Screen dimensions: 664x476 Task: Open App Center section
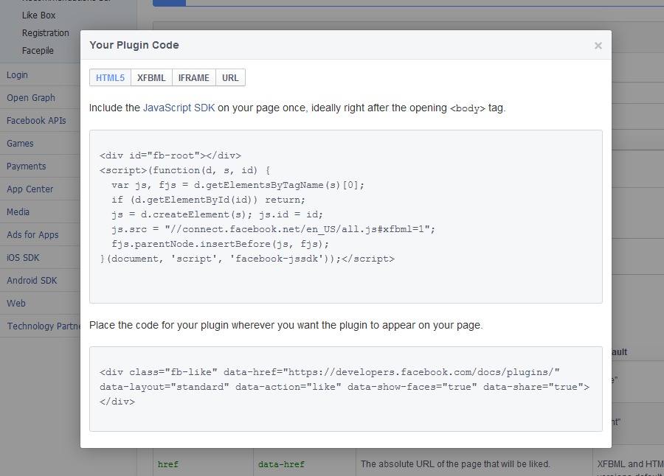coord(30,189)
